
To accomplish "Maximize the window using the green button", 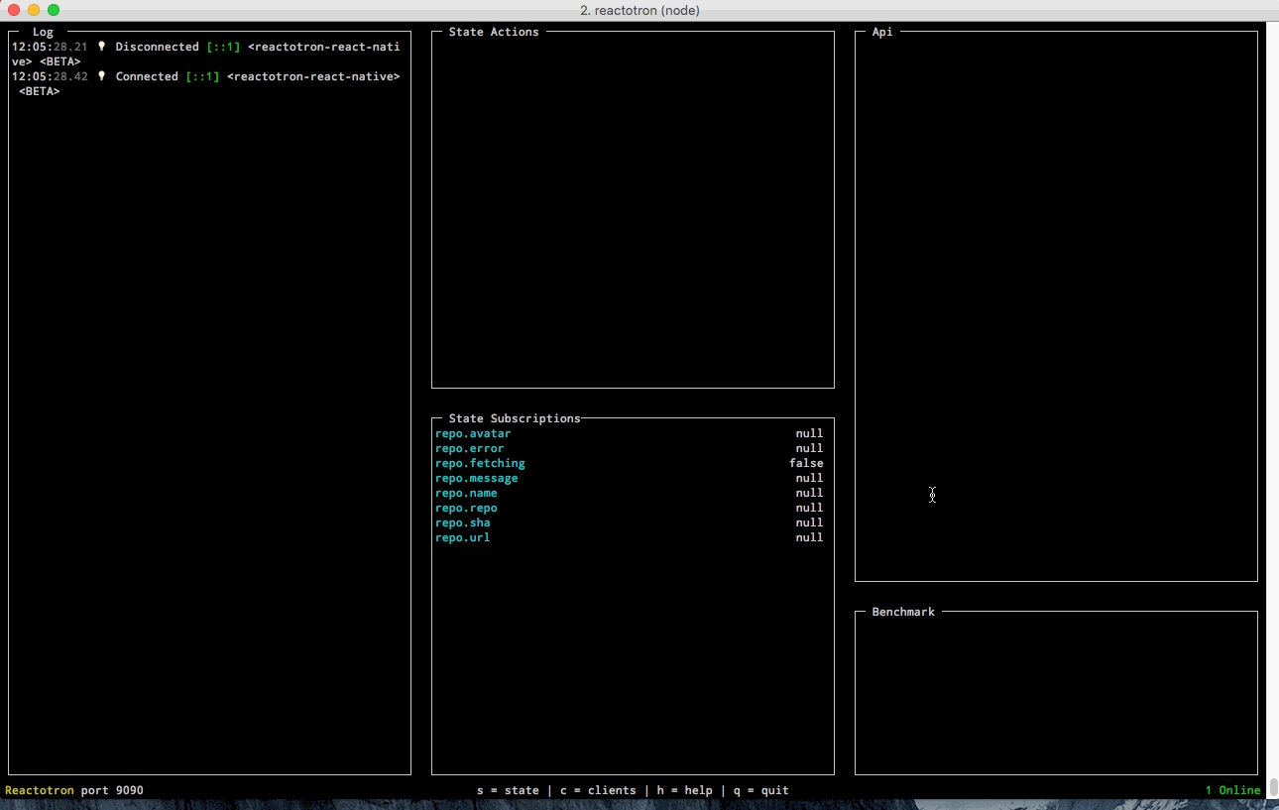I will pos(54,10).
